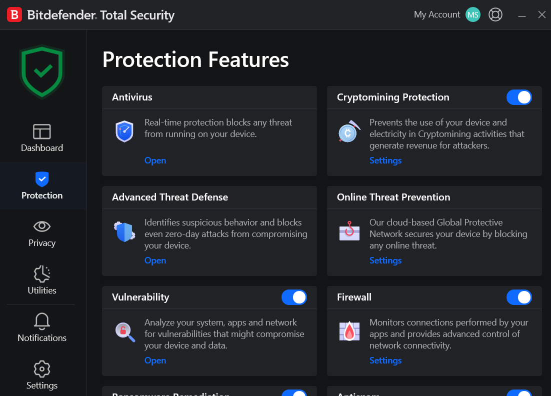Click the Online Threat Prevention hook icon
This screenshot has height=396, width=551.
(349, 231)
